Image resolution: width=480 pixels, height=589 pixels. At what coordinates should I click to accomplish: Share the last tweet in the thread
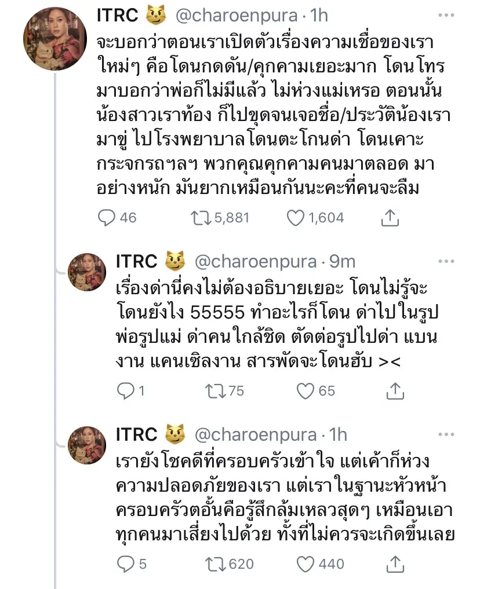click(395, 564)
